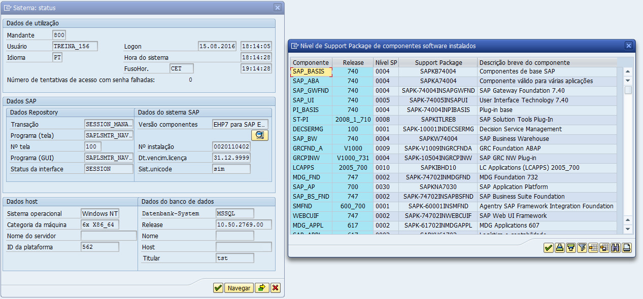Select the GRCPINW component cell

[311, 158]
